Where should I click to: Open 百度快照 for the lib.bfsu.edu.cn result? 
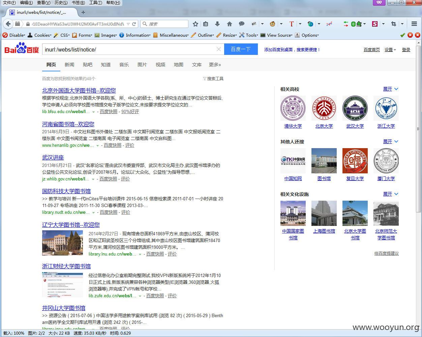(x=109, y=111)
